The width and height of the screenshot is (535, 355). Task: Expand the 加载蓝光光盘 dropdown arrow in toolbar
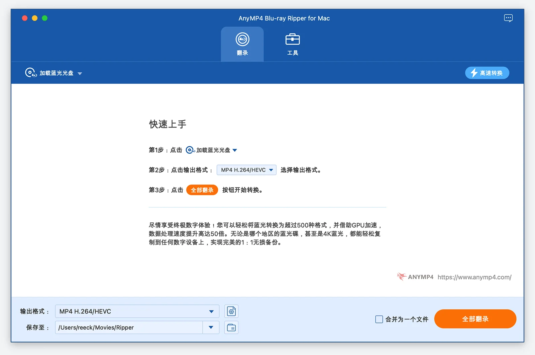tap(80, 73)
